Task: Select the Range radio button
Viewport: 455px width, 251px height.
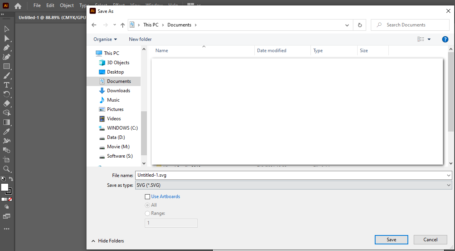Action: pos(147,213)
